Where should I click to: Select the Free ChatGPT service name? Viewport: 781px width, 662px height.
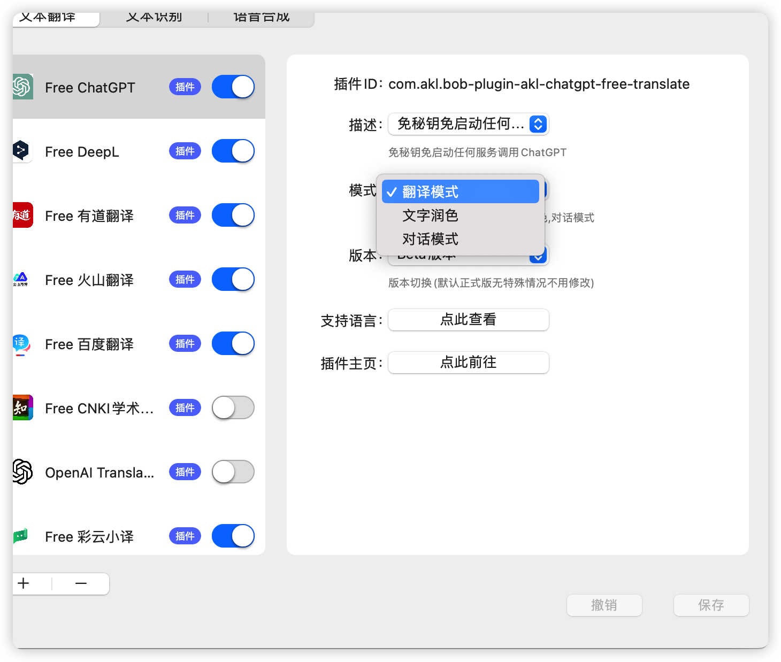pos(90,88)
